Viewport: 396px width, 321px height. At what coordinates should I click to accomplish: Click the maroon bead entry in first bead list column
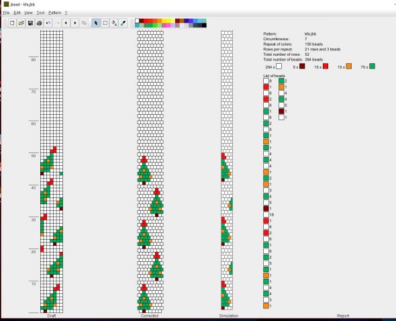pos(266,209)
